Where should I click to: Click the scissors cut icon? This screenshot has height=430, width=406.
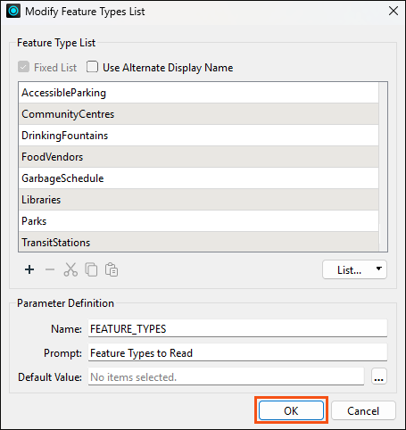[x=70, y=269]
